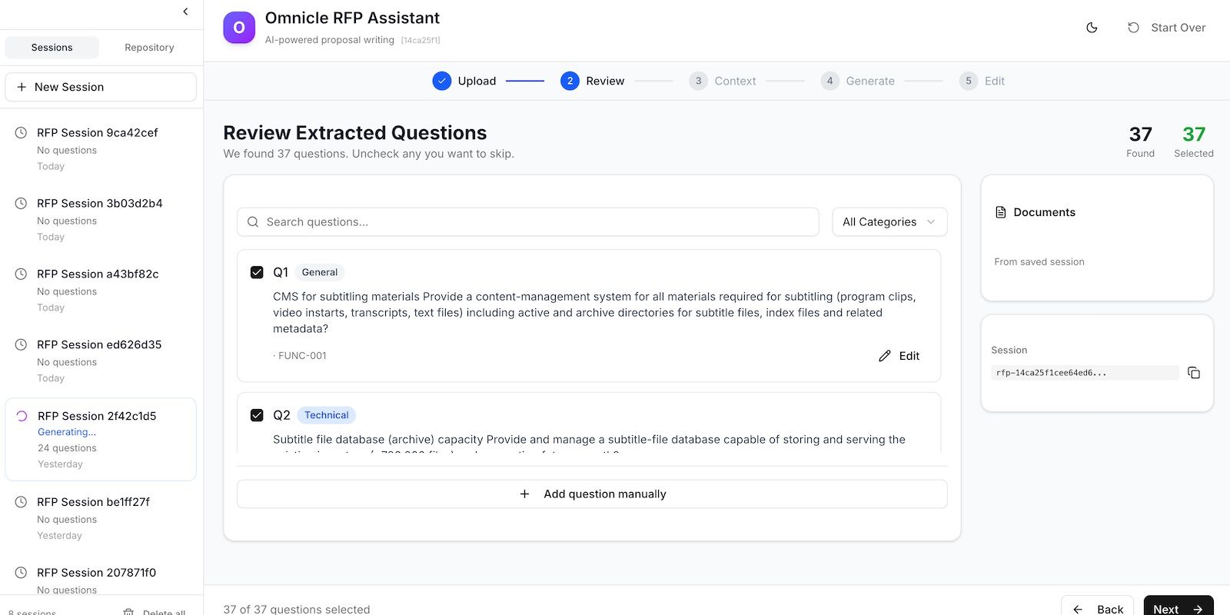The height and width of the screenshot is (615, 1230).
Task: Open RFP Session 3b03d2b4
Action: pos(101,220)
